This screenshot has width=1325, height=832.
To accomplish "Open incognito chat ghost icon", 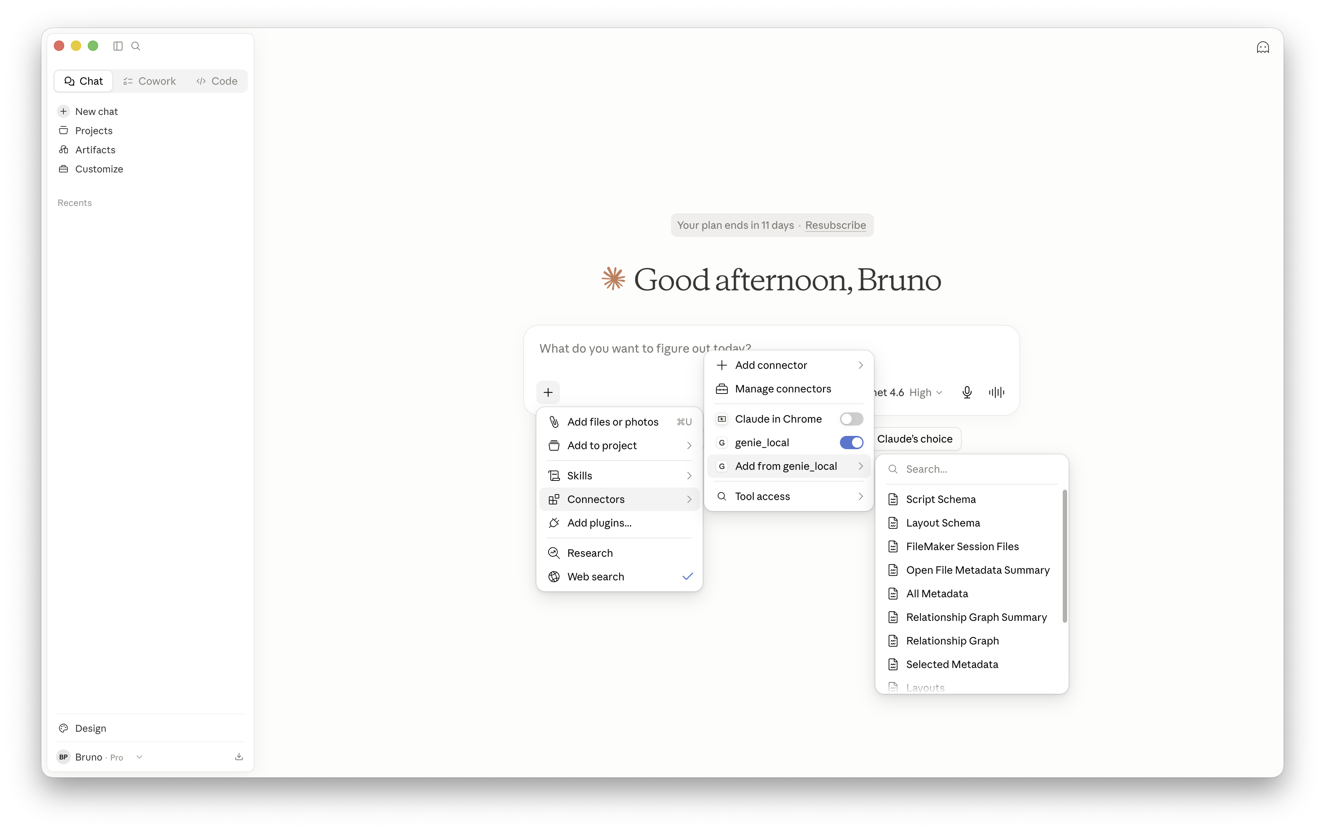I will coord(1263,47).
